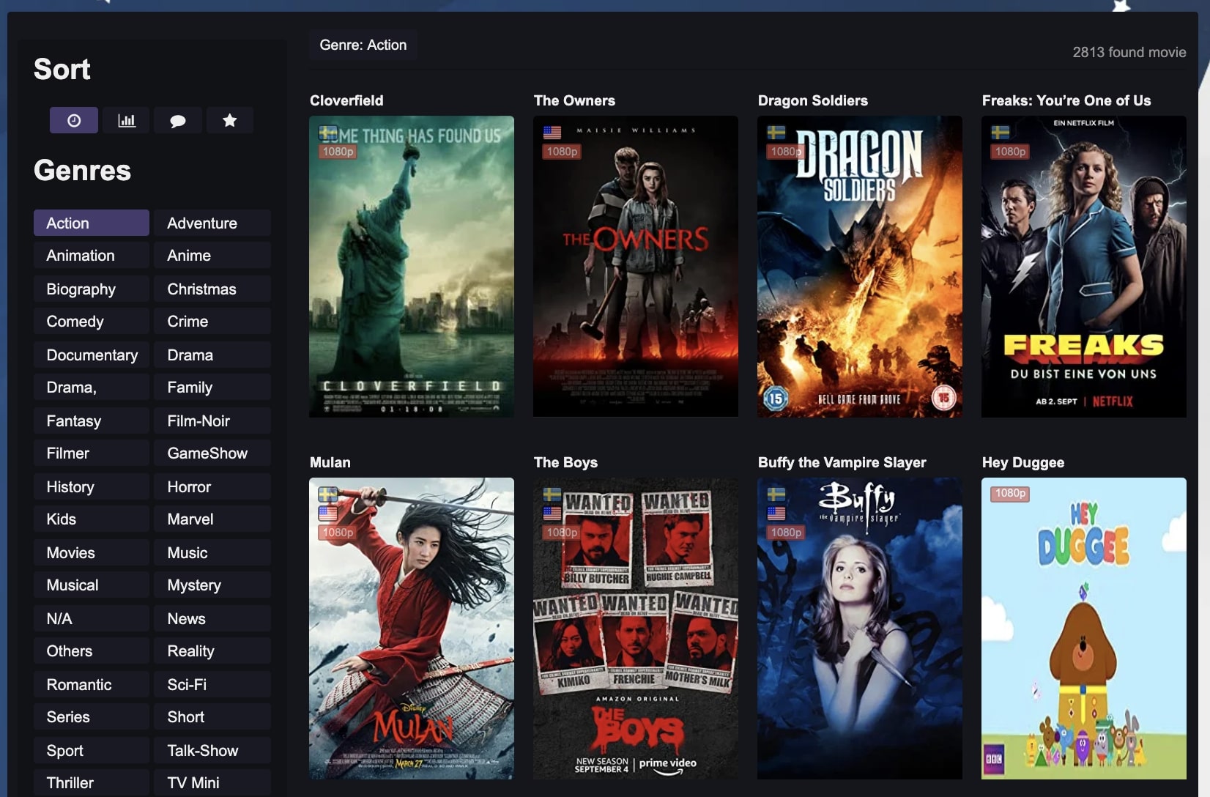Click the Swedish flag on Freaks poster
Image resolution: width=1210 pixels, height=797 pixels.
1001,133
